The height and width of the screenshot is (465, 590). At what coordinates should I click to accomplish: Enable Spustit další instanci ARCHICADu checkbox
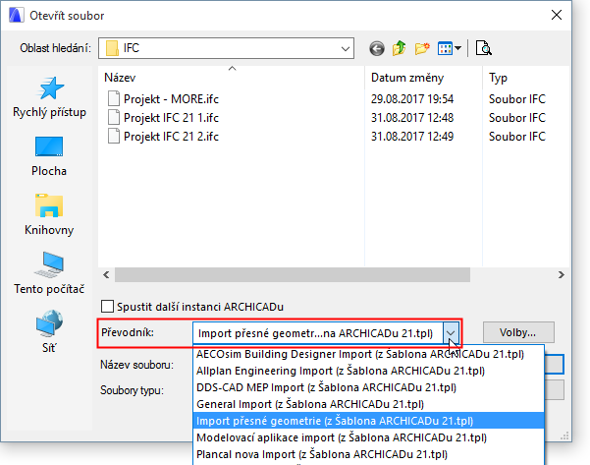coord(107,307)
